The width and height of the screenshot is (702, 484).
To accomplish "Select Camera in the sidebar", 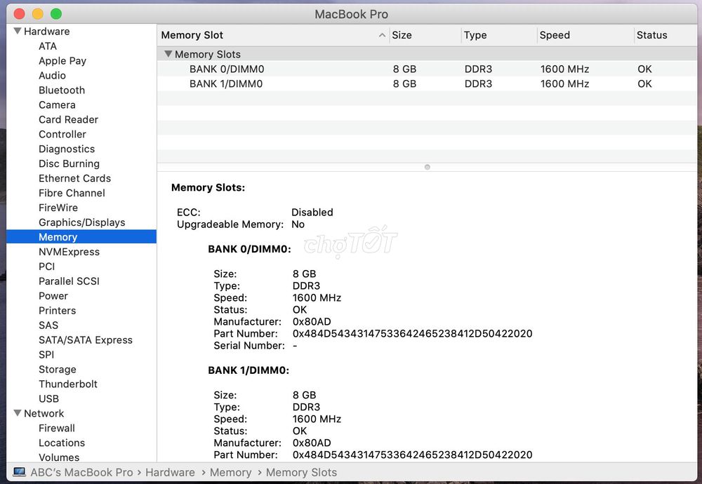I will (x=57, y=105).
